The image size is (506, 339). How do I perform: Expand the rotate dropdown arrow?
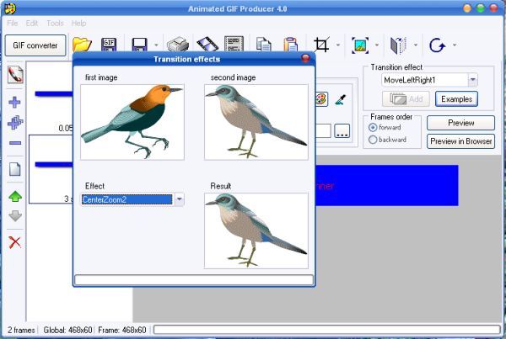point(455,45)
